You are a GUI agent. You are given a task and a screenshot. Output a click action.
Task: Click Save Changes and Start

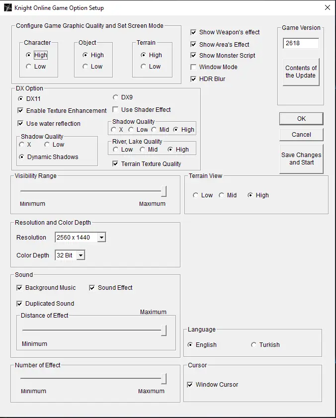click(301, 159)
